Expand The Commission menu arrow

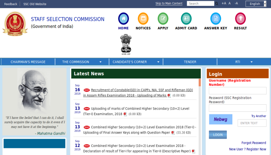(x=100, y=62)
